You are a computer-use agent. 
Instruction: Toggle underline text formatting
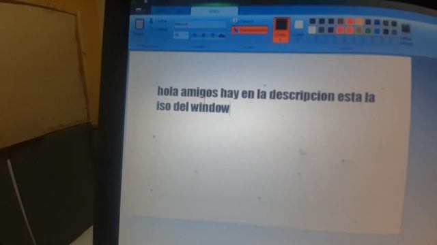(212, 35)
